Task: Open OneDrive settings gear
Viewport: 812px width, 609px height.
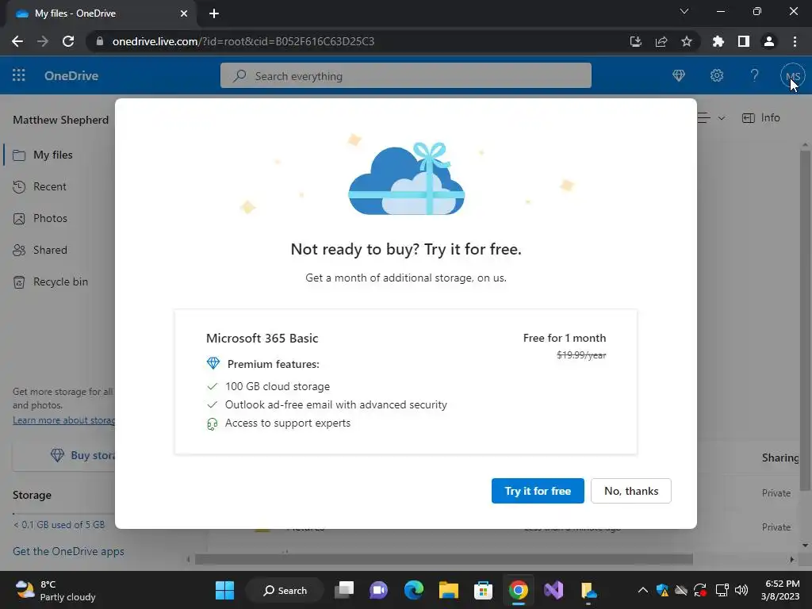Action: tap(717, 75)
